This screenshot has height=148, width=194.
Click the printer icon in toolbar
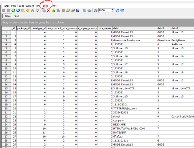pos(89,10)
